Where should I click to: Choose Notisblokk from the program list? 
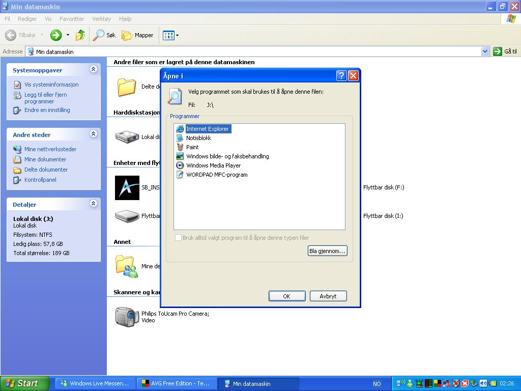point(194,138)
